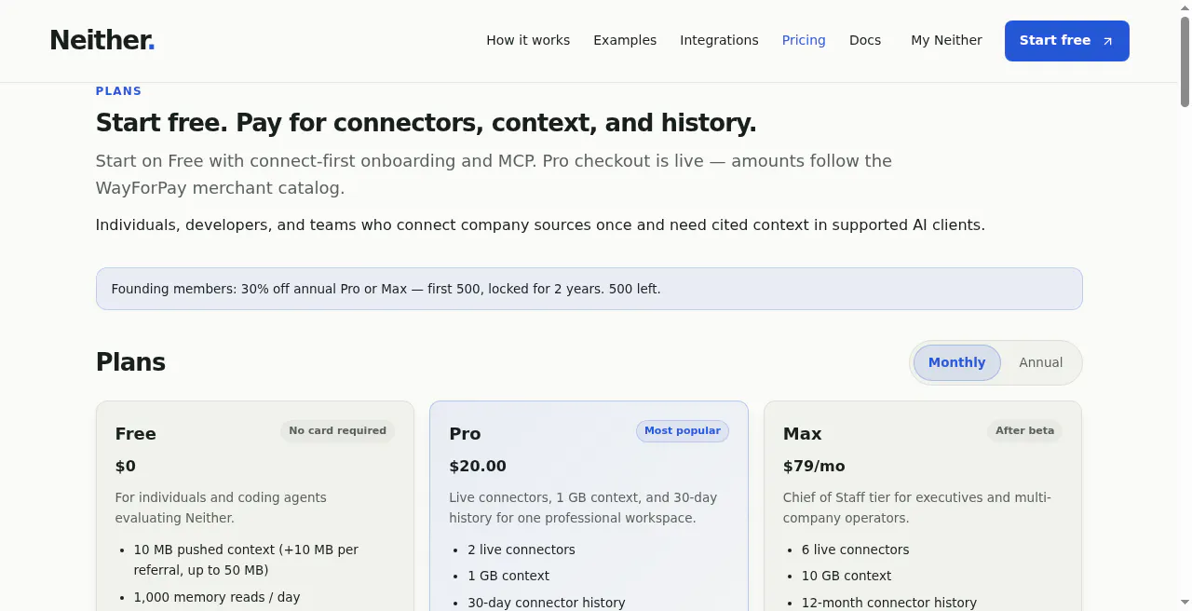Select the Free plan card title
This screenshot has width=1192, height=611.
(136, 434)
